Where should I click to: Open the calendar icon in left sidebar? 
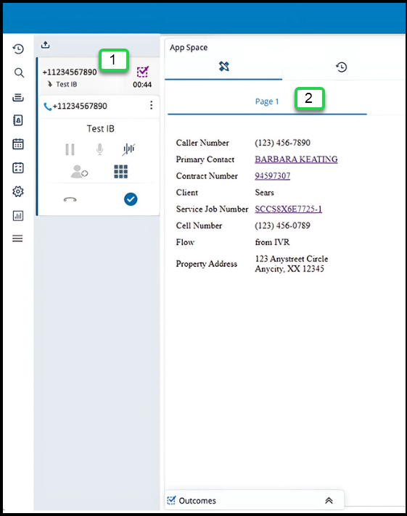pos(18,143)
